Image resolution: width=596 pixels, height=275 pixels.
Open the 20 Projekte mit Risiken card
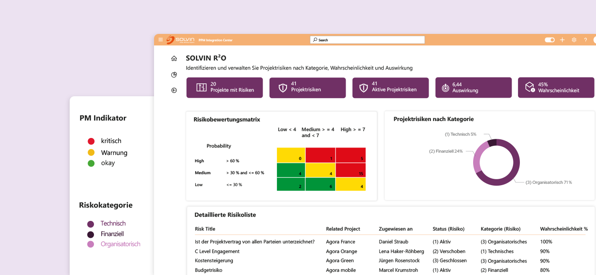tap(225, 88)
